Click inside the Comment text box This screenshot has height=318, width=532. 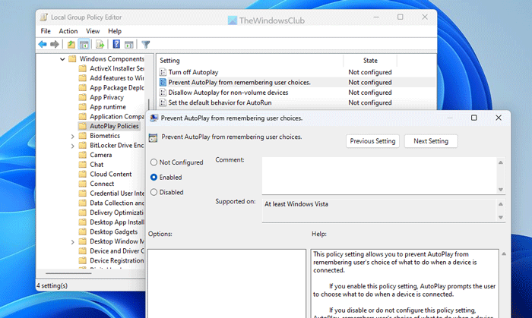(x=379, y=175)
